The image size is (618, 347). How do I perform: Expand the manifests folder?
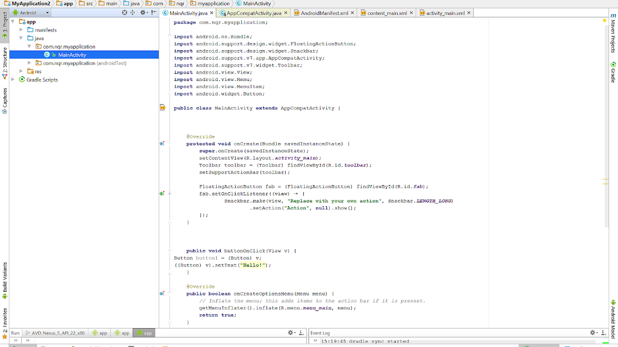click(x=21, y=30)
